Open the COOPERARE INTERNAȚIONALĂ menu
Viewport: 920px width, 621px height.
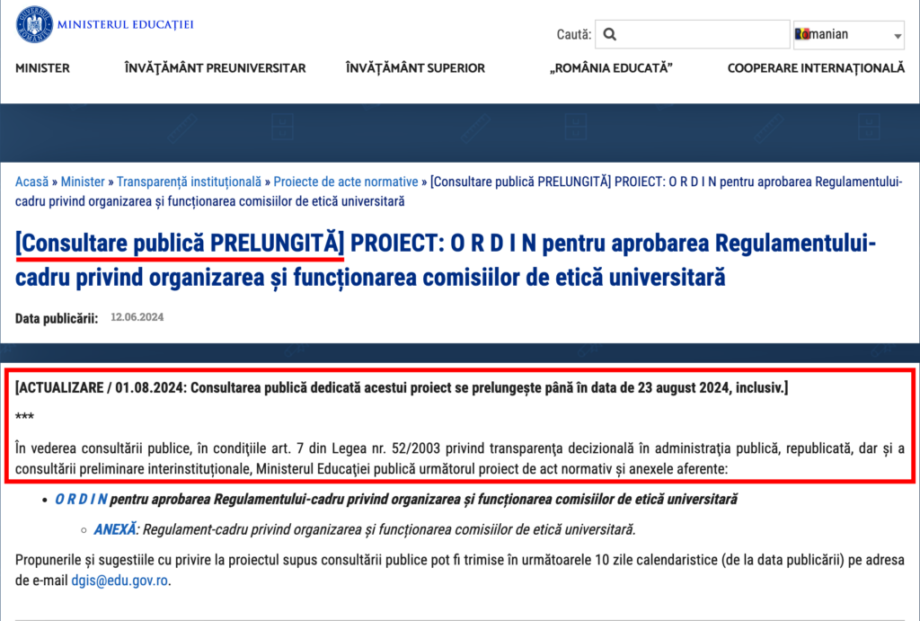coord(816,68)
